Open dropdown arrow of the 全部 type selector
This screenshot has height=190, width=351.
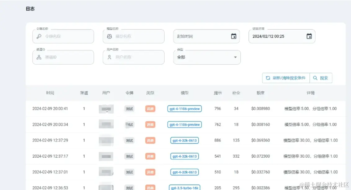click(235, 57)
